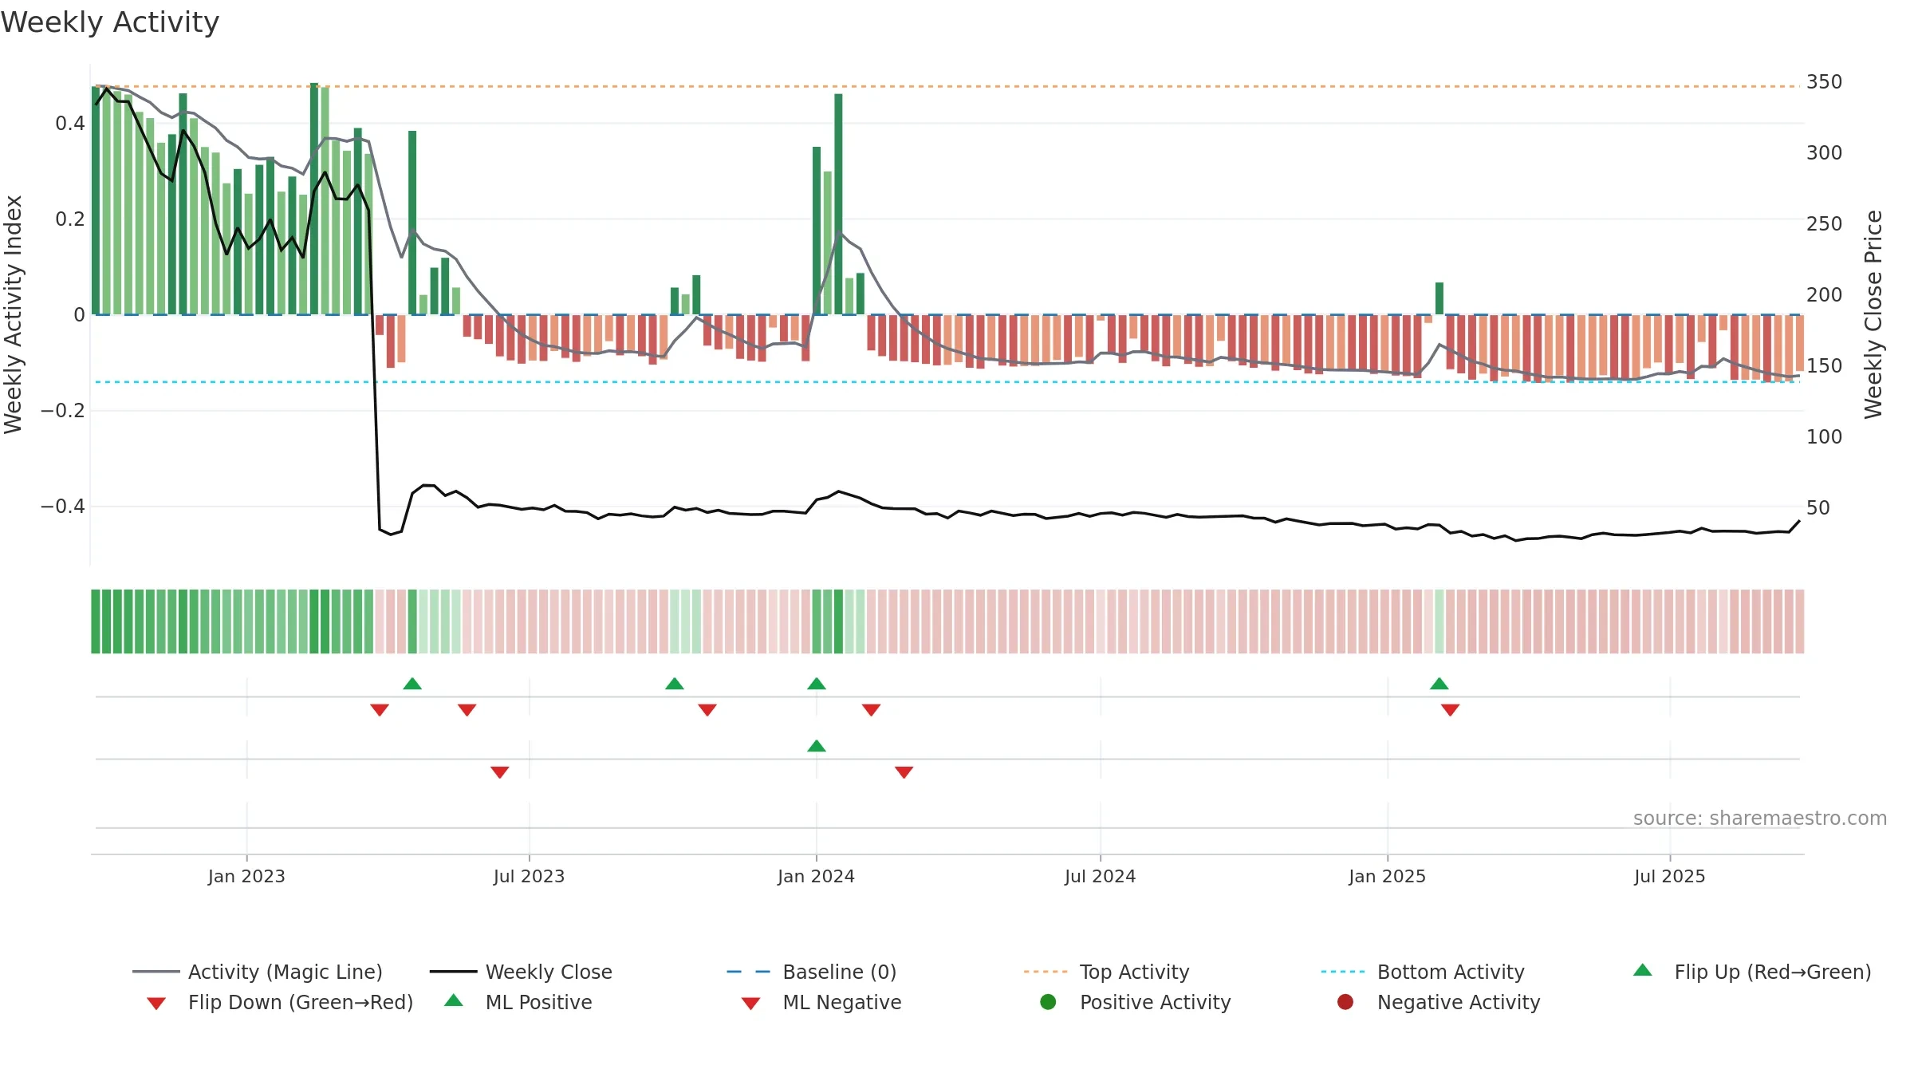
Task: Click green triangle icon beside ML Positive legend
Action: coord(454,1000)
